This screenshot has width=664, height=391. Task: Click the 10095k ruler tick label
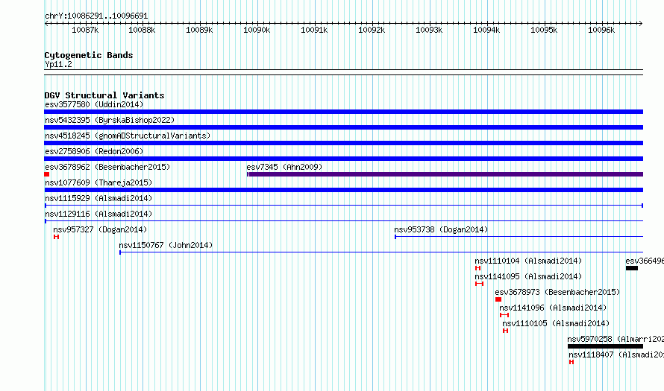point(544,30)
